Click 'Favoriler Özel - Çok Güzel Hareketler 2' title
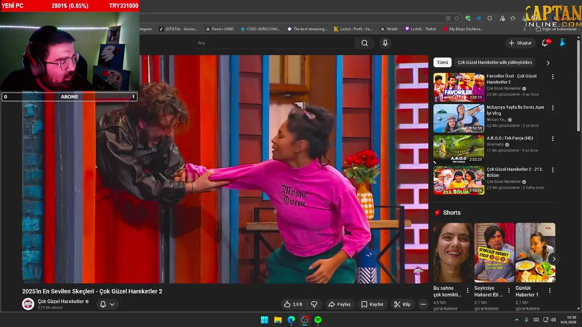This screenshot has height=327, width=582. (x=512, y=79)
